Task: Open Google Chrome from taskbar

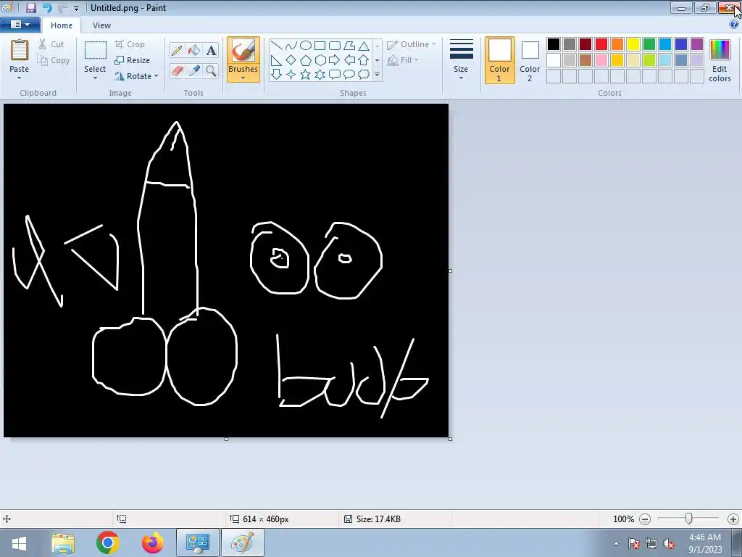Action: [x=107, y=542]
